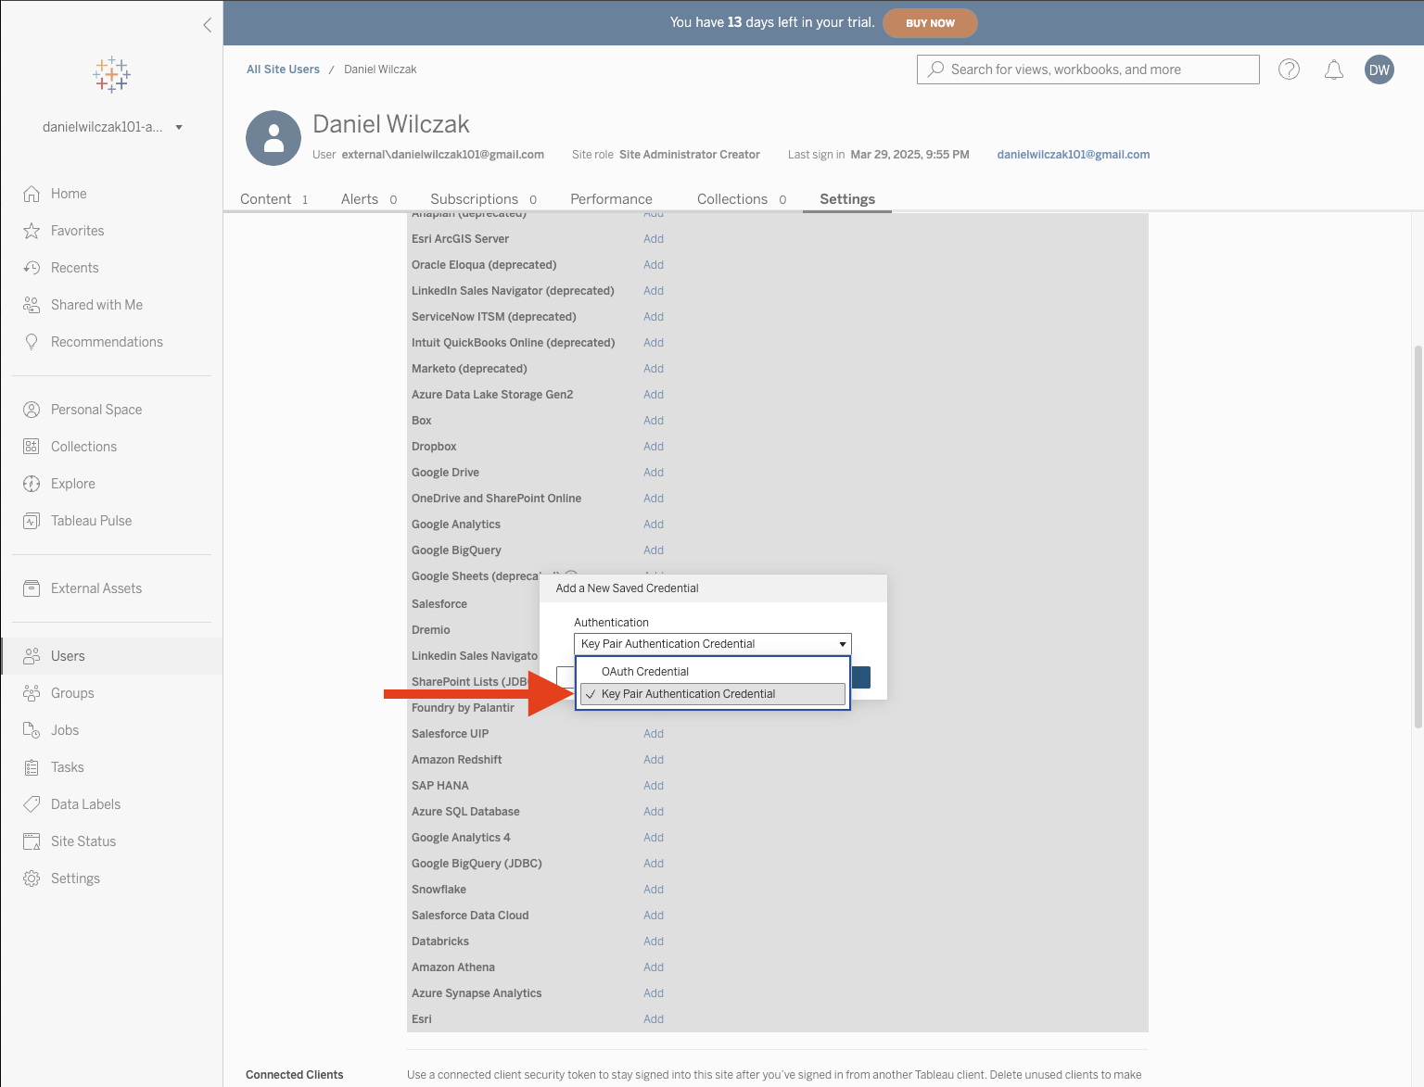Add Esri ArcGIS Server credential

(x=654, y=239)
